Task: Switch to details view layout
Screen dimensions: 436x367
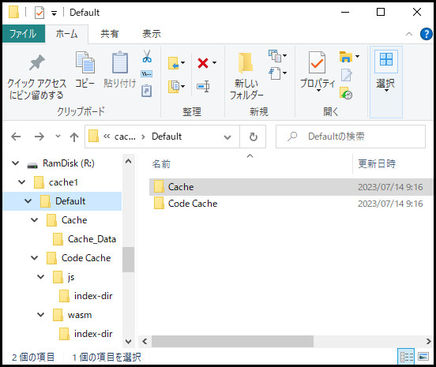Action: pos(406,357)
